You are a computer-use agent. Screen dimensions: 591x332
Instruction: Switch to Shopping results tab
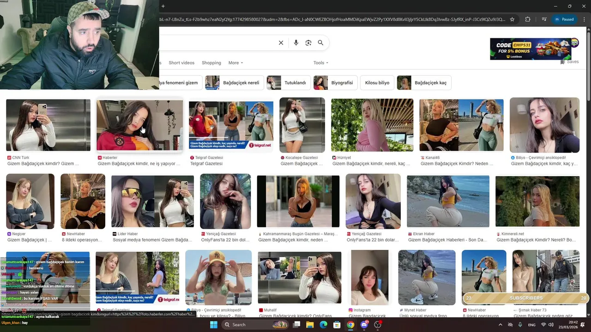[x=211, y=63]
